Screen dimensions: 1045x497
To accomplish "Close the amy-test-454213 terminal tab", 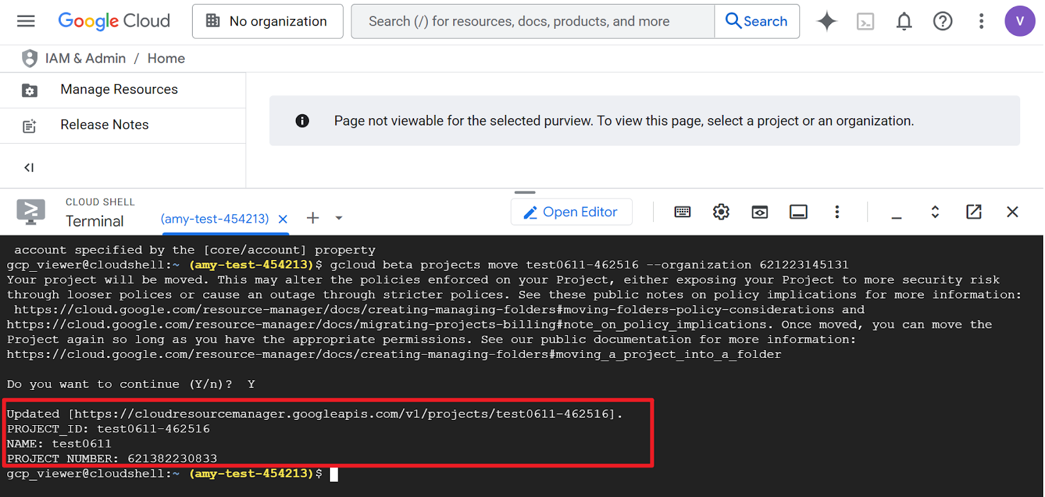I will pyautogui.click(x=283, y=219).
